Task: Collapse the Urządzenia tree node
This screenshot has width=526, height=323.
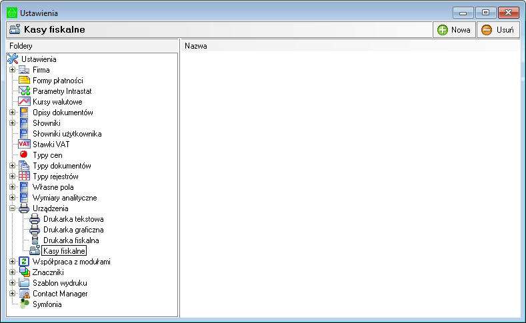Action: click(12, 208)
